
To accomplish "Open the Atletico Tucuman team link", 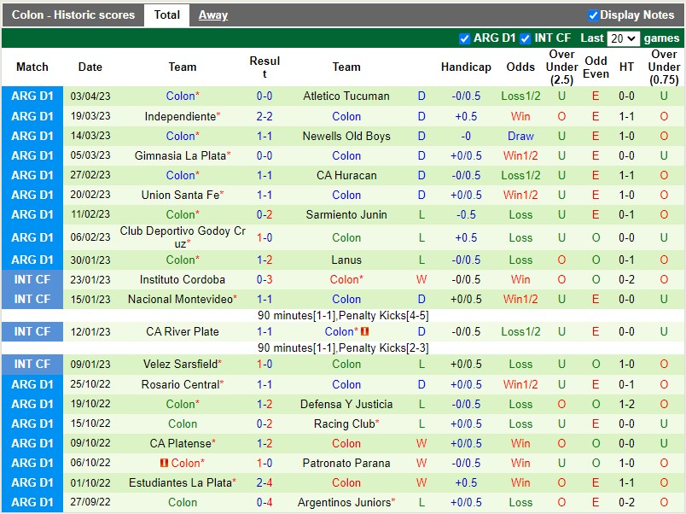I will tap(346, 96).
